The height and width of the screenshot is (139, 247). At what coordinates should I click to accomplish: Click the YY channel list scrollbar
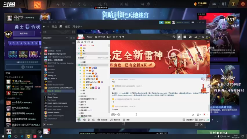pos(109,99)
